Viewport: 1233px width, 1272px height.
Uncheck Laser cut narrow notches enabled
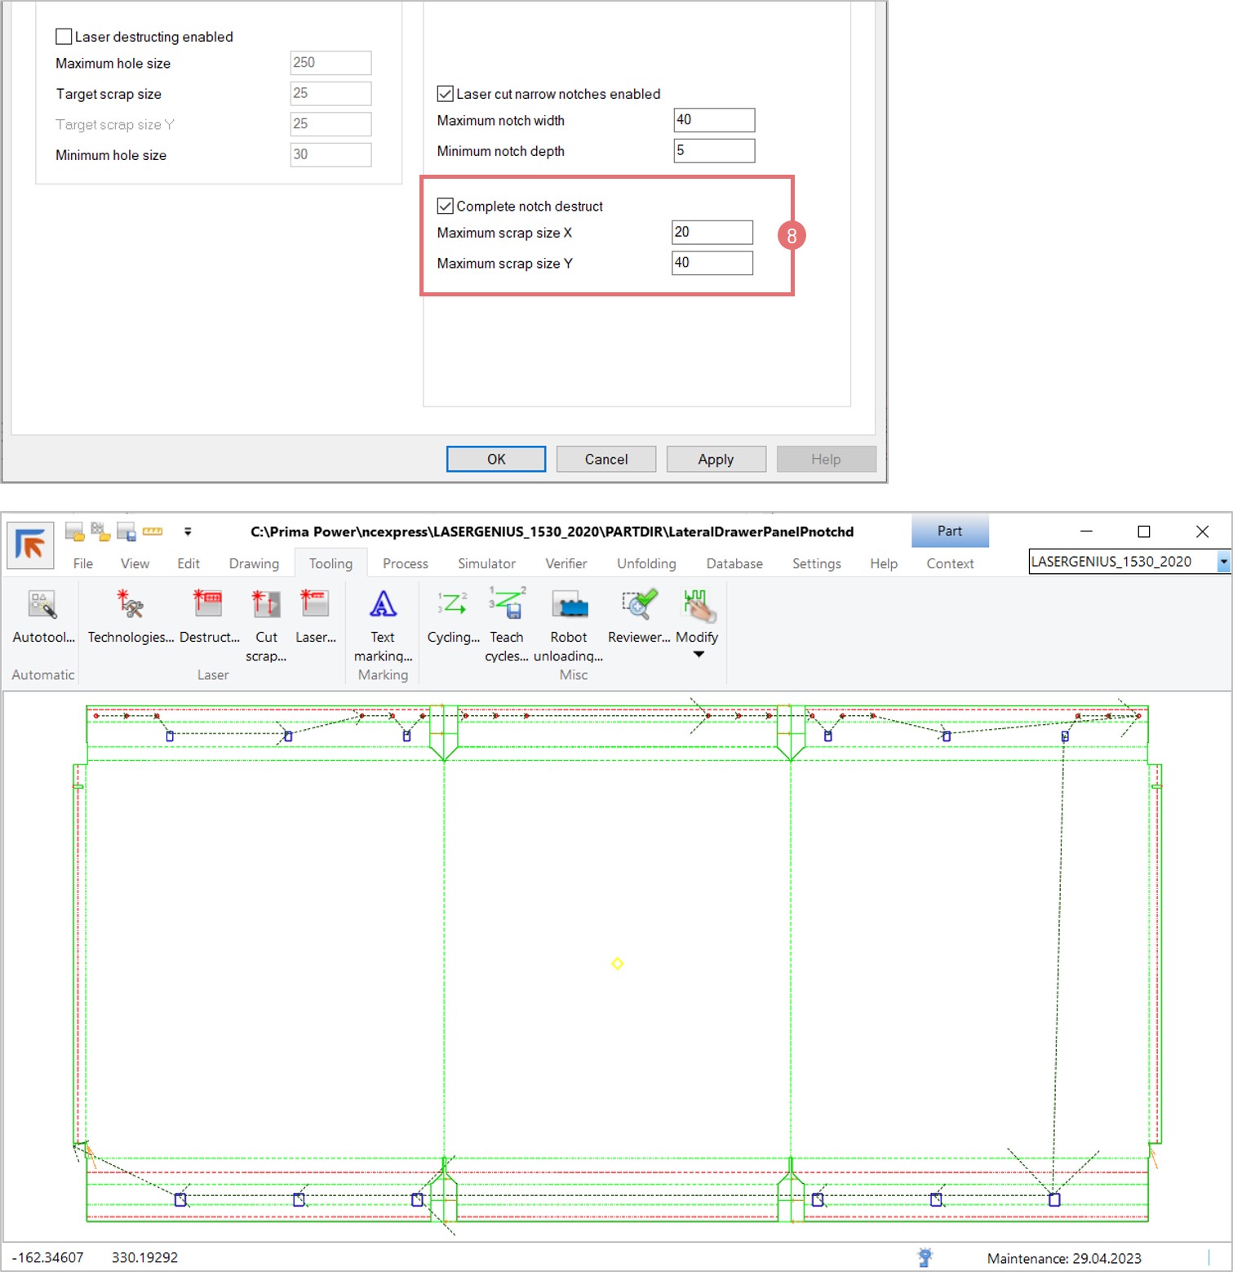coord(446,94)
